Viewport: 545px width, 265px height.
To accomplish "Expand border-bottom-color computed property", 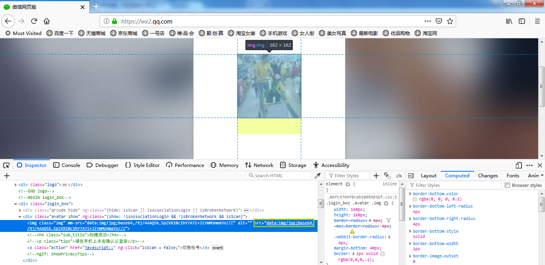I will point(410,194).
